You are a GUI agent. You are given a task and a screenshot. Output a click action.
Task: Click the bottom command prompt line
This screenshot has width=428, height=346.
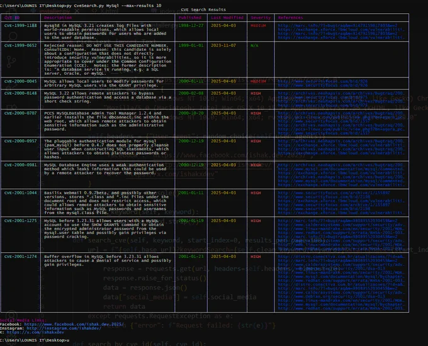coord(35,340)
